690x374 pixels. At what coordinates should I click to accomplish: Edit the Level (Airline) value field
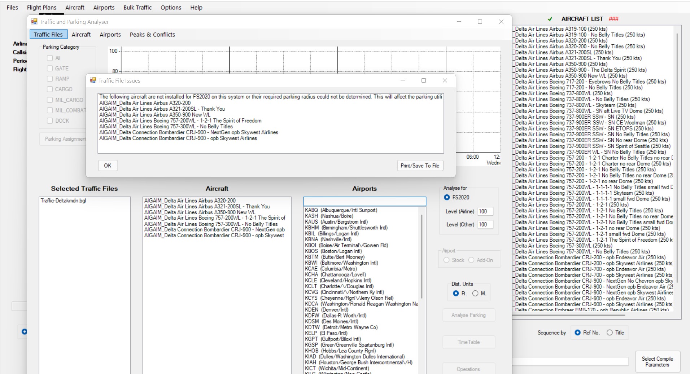tap(485, 212)
